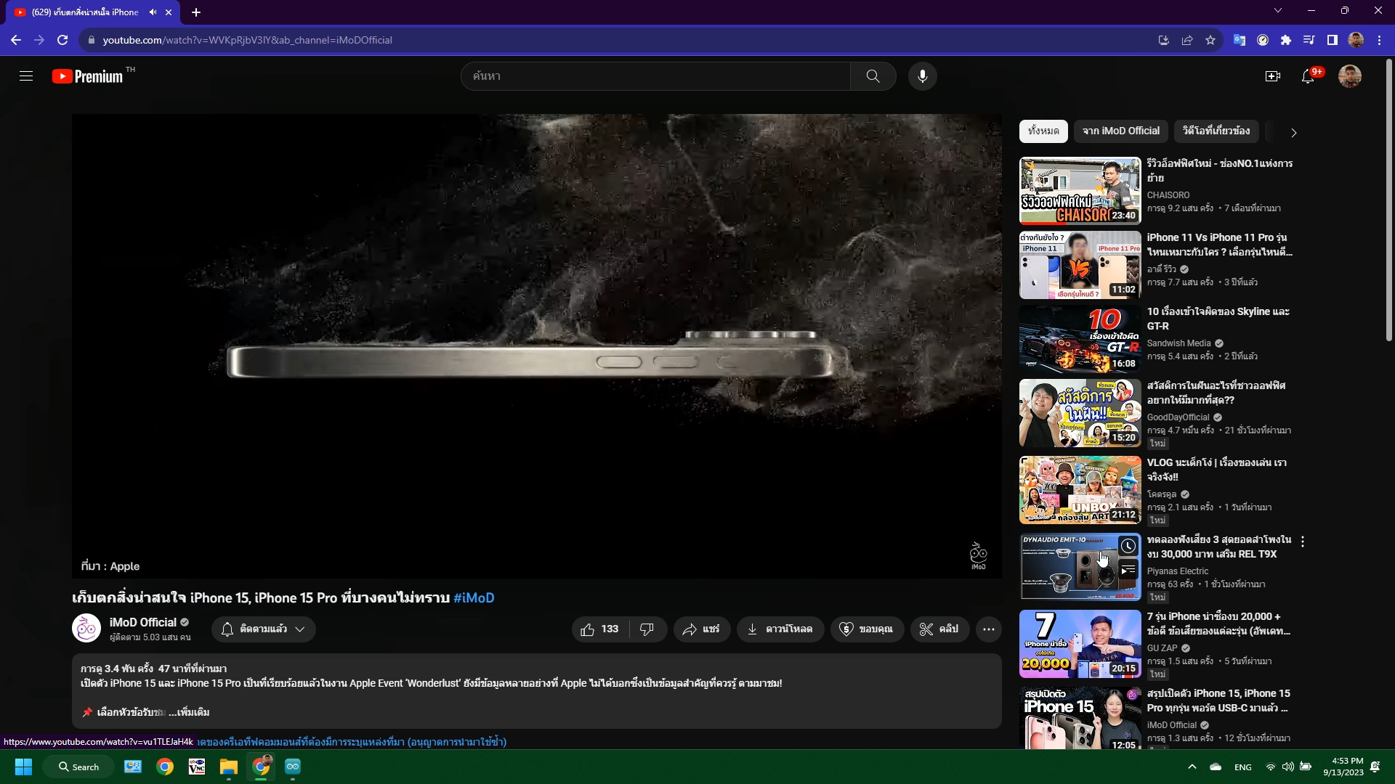
Task: Download the video via ดาวน์โหลด button
Action: [x=780, y=629]
